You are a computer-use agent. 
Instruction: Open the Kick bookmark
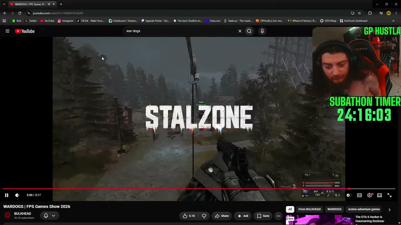click(x=17, y=21)
